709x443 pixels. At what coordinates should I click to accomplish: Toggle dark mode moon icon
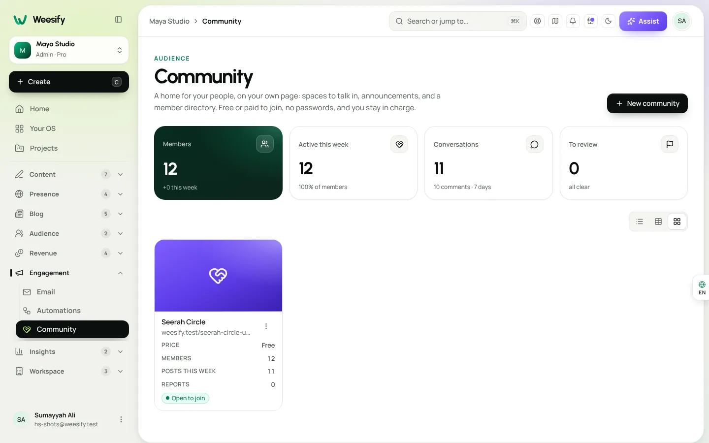(x=609, y=21)
